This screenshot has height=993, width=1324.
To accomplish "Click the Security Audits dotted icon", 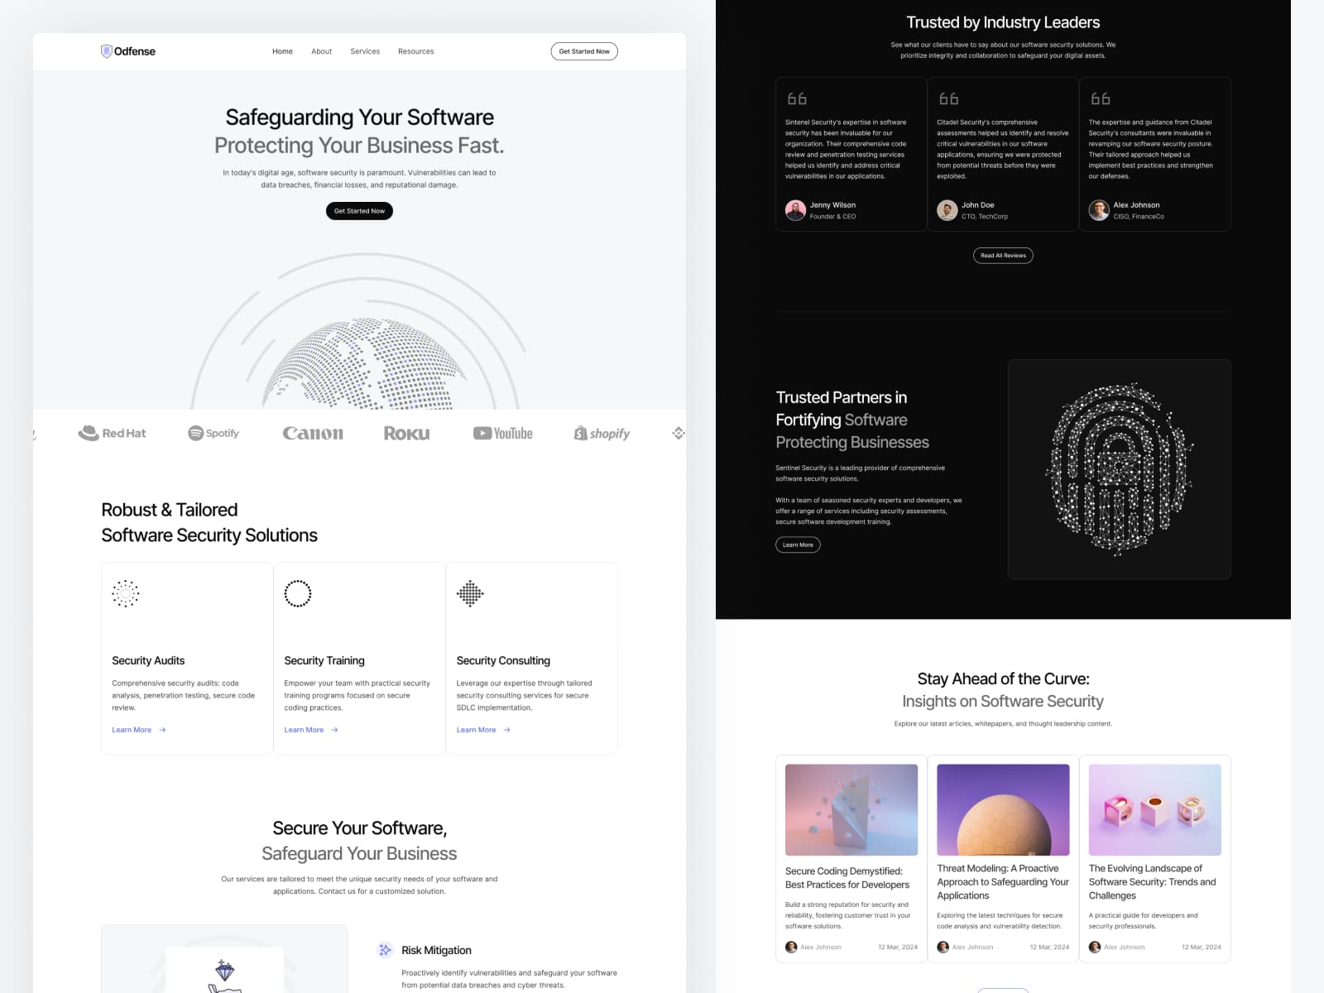I will [x=126, y=593].
